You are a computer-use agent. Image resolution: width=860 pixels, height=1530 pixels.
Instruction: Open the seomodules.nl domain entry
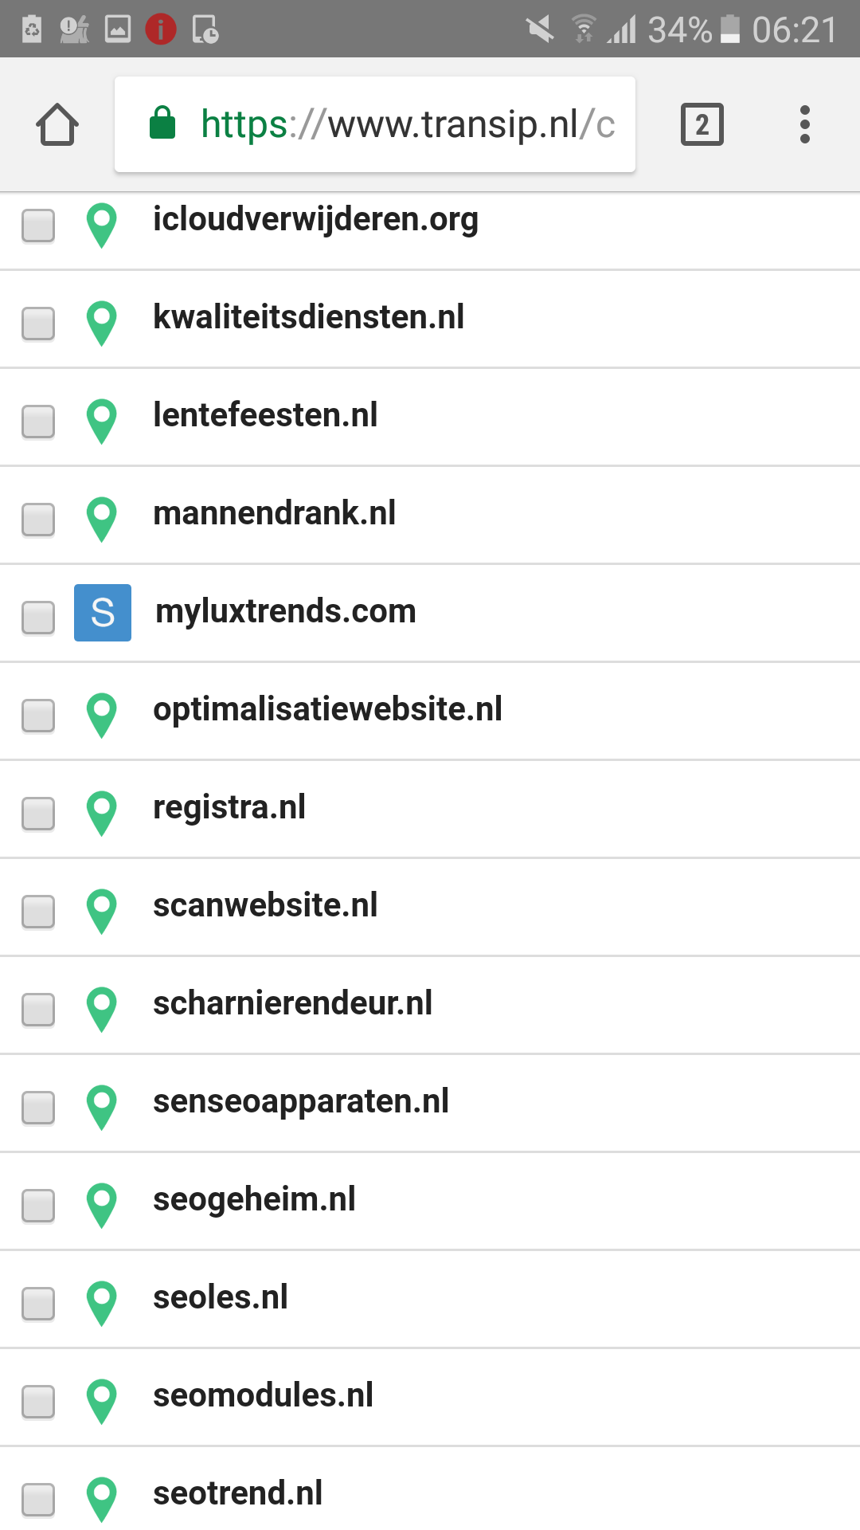tap(263, 1395)
